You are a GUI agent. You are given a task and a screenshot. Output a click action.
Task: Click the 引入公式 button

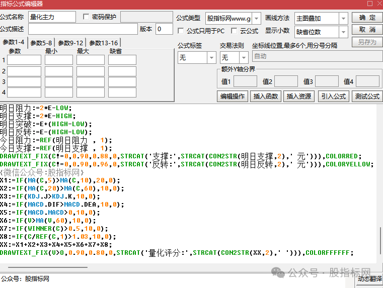point(333,97)
